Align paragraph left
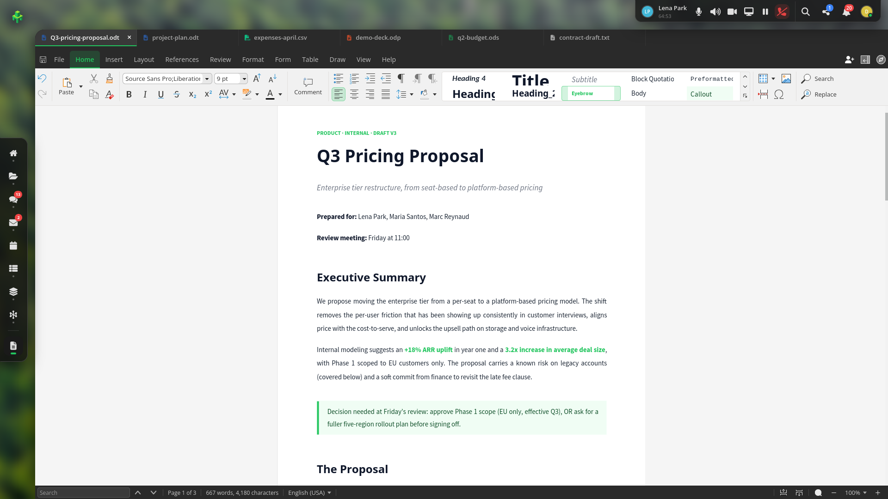The height and width of the screenshot is (499, 888). pos(339,94)
